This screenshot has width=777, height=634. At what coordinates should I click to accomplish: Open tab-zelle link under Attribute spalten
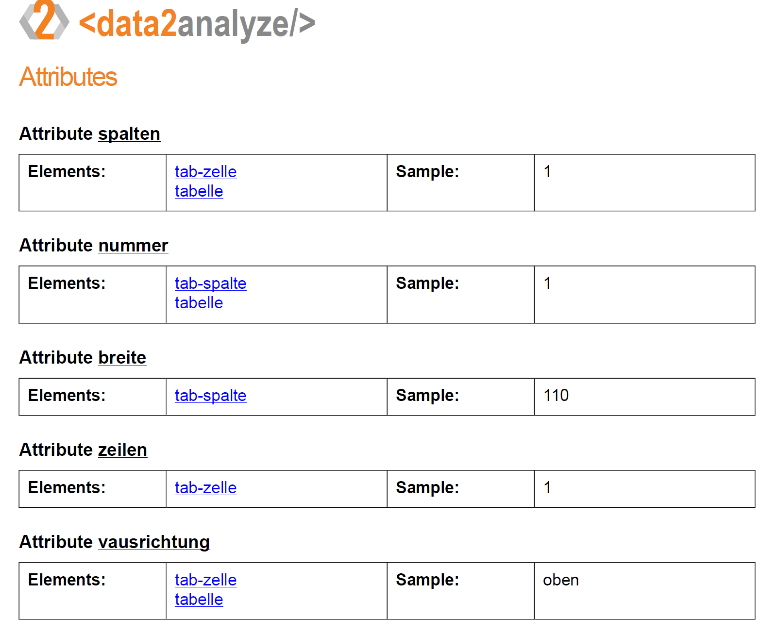coord(205,172)
